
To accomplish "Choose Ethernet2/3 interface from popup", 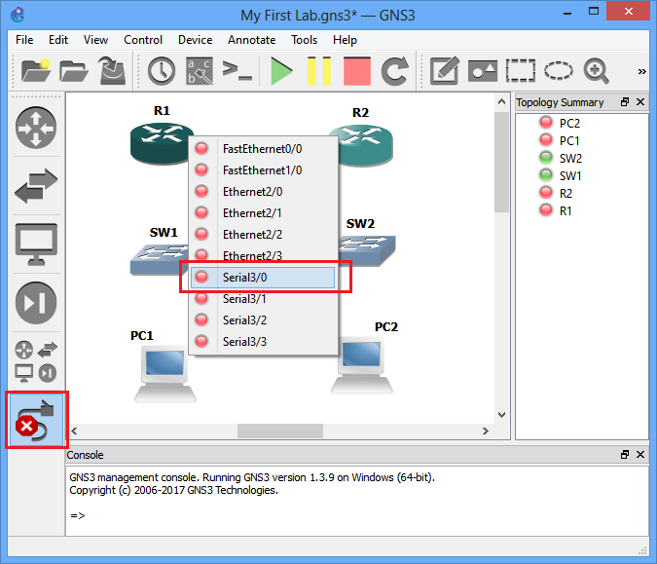I will [x=263, y=255].
